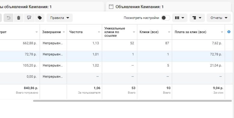The width and height of the screenshot is (234, 118).
Task: Select the 662,88 р. spend cell
Action: click(x=30, y=43)
